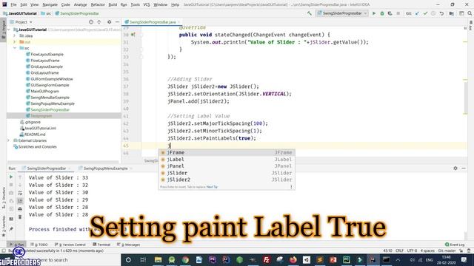
Task: Hide the Project panel with the minus icon
Action: point(117,22)
